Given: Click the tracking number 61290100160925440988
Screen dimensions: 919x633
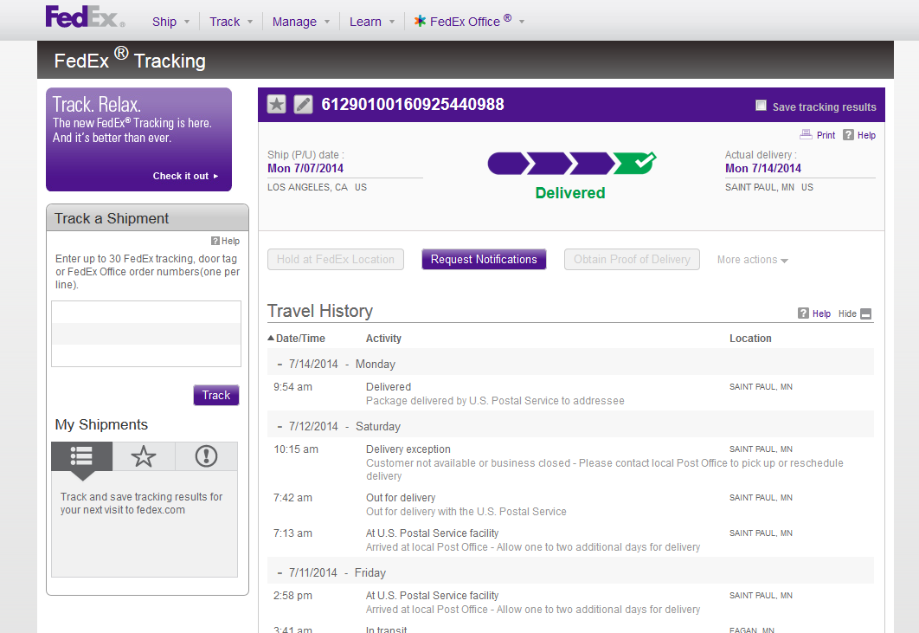Looking at the screenshot, I should pos(413,105).
